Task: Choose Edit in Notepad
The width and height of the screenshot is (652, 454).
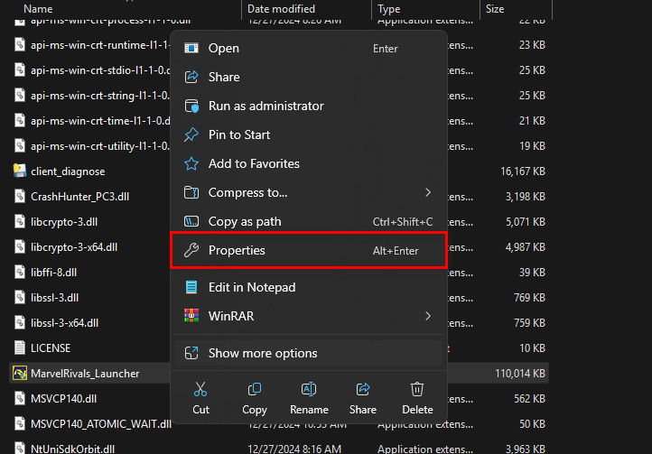Action: [309, 287]
